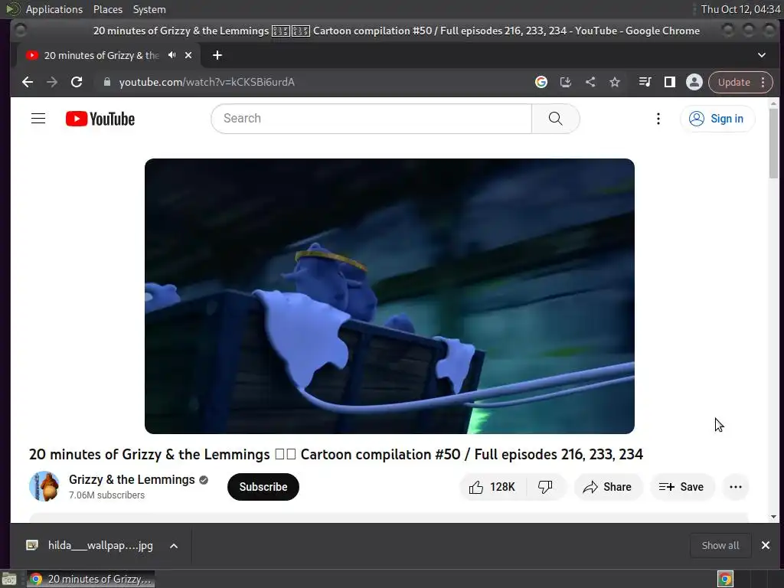
Task: Open the Places menu
Action: click(x=107, y=9)
